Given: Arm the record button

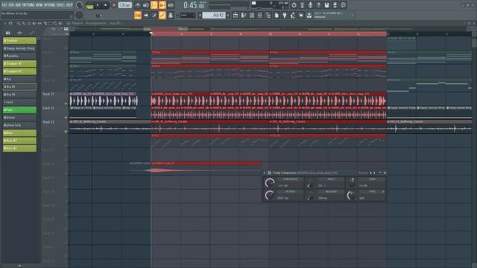Looking at the screenshot, I should coord(114,5).
